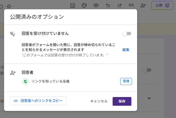This screenshot has height=118, width=176.
Task: Click the リンクを知っている全員 text
Action: click(x=50, y=81)
